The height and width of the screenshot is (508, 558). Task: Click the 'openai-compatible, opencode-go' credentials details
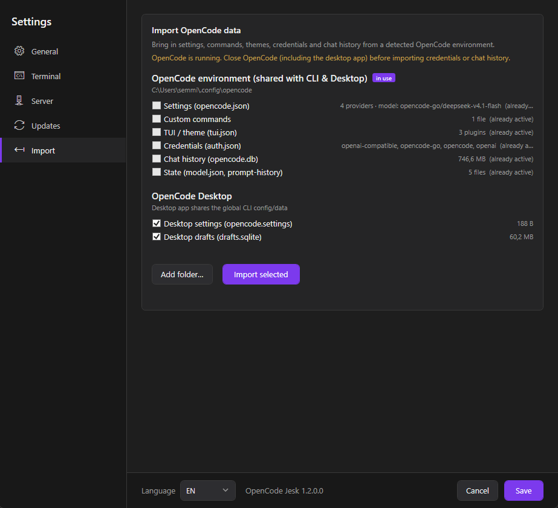pyautogui.click(x=437, y=146)
